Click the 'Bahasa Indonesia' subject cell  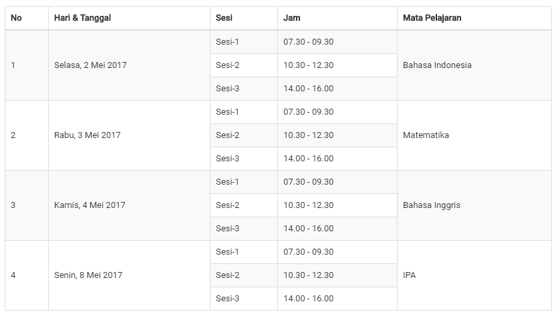click(474, 65)
